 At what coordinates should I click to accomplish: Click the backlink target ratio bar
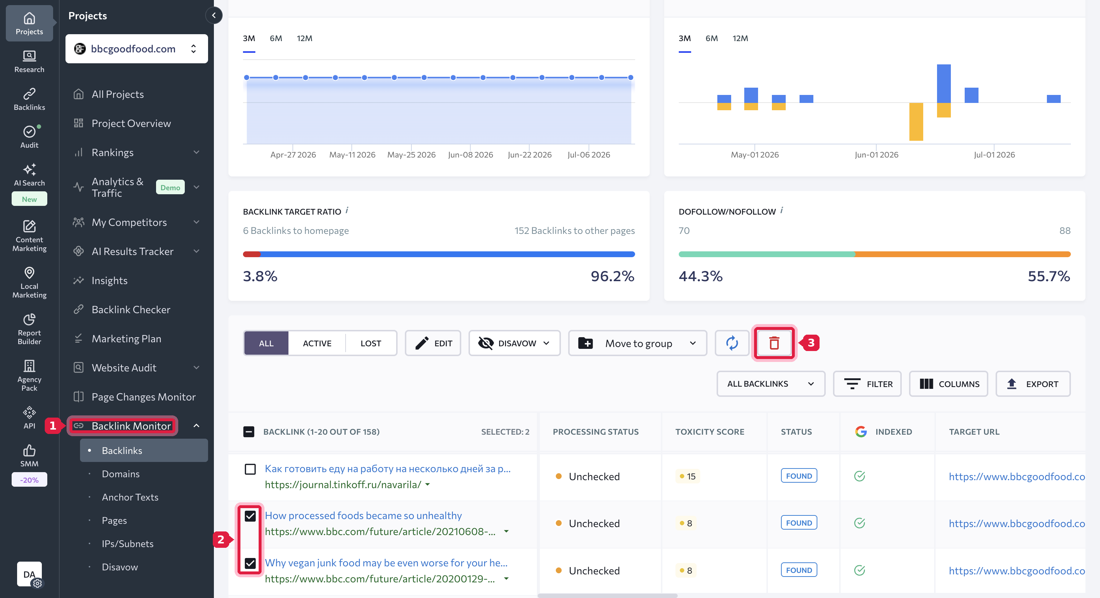click(x=439, y=254)
